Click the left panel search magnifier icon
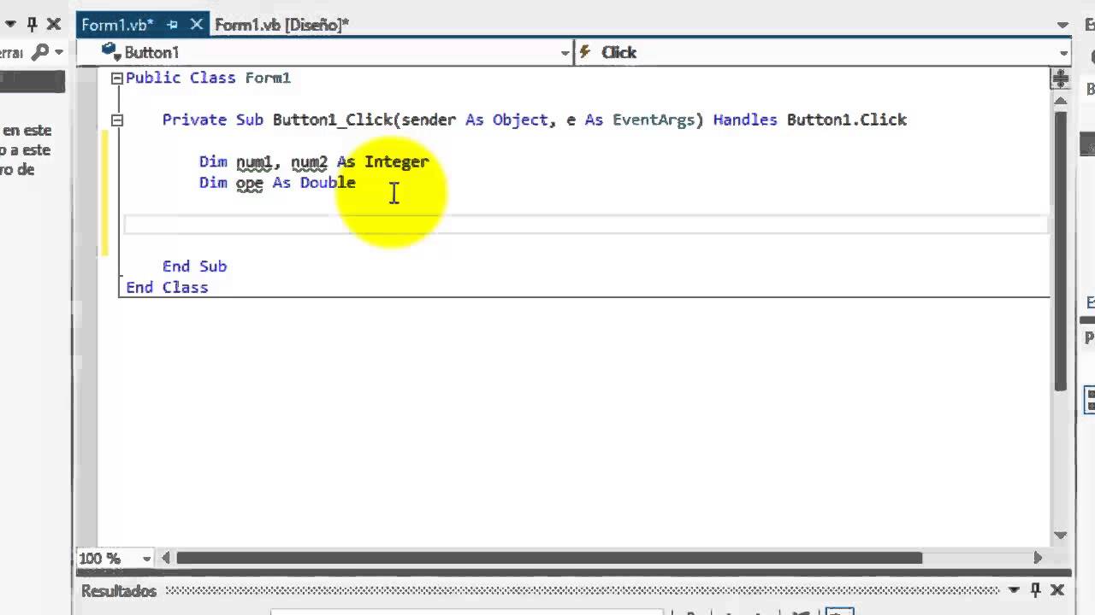 (x=39, y=53)
